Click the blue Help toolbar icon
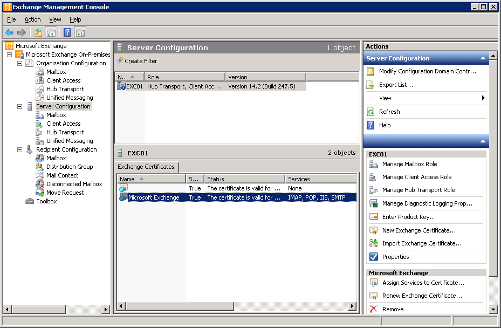The height and width of the screenshot is (328, 501). (x=67, y=32)
